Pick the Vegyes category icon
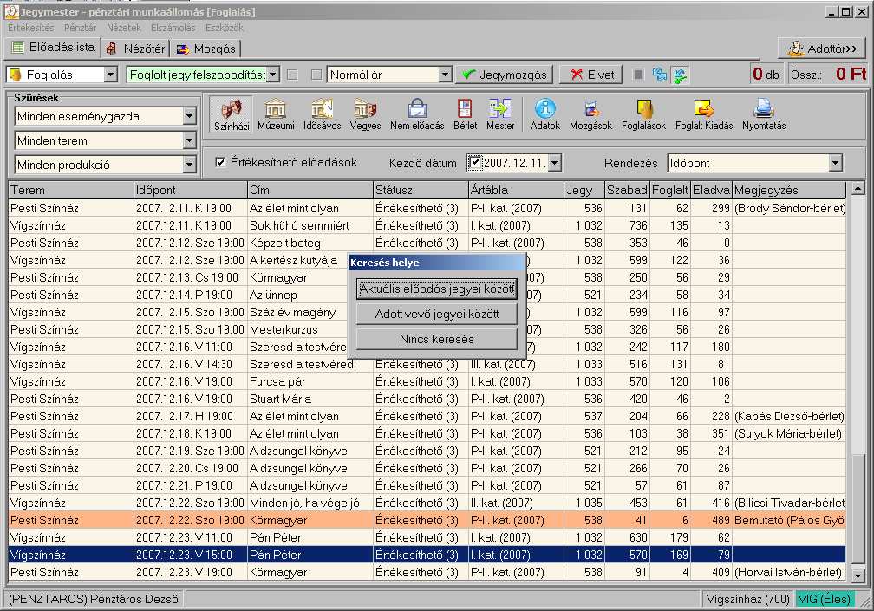 (365, 114)
